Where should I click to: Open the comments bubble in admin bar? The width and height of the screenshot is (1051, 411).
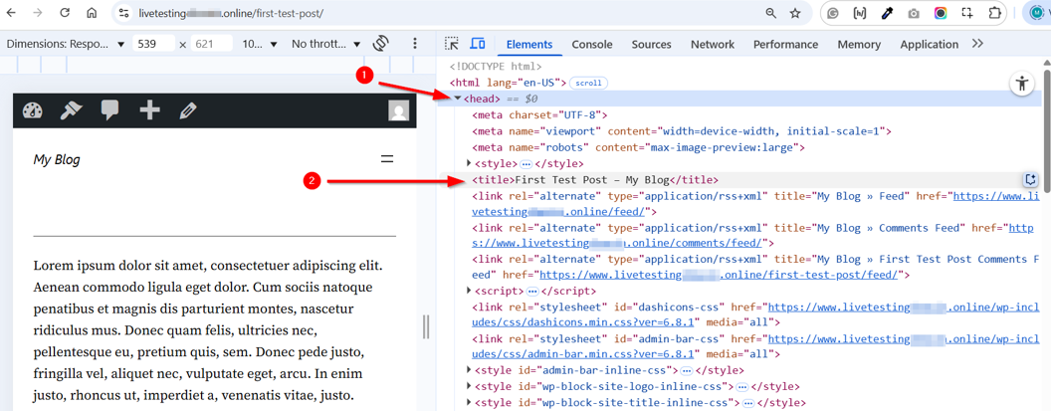(109, 110)
